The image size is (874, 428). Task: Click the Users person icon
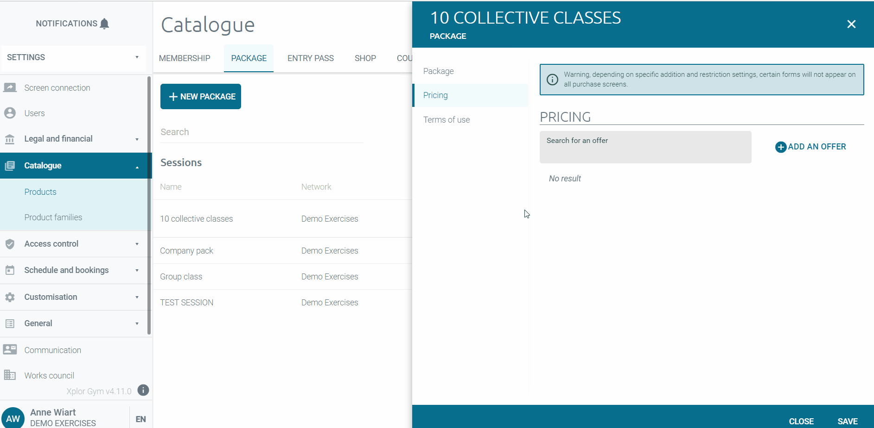point(10,113)
